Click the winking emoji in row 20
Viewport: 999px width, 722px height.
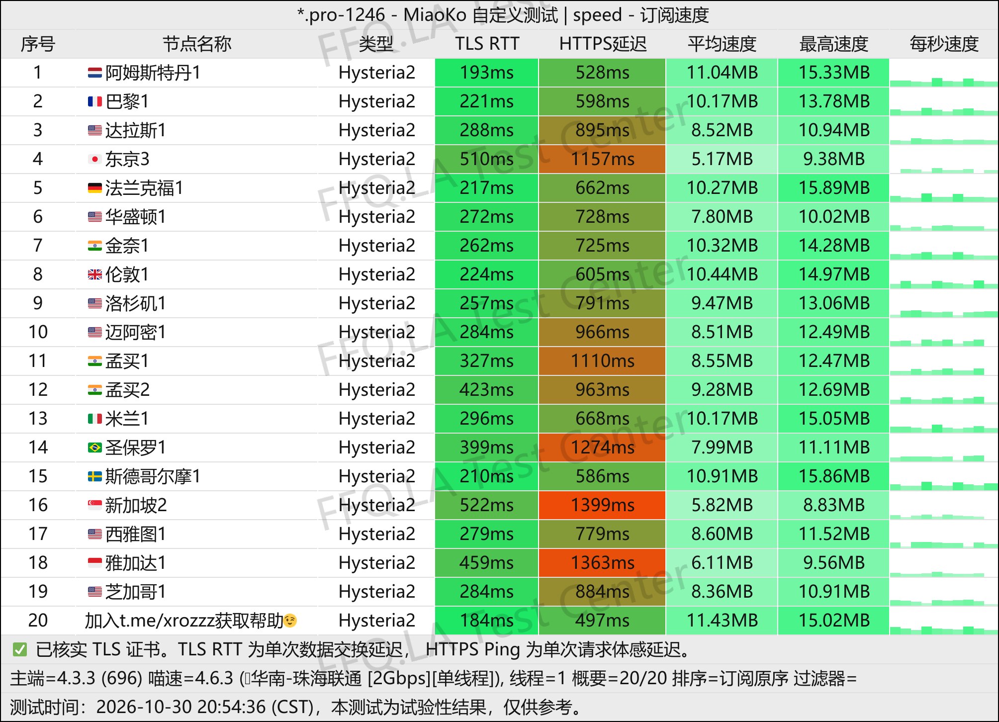coord(290,621)
